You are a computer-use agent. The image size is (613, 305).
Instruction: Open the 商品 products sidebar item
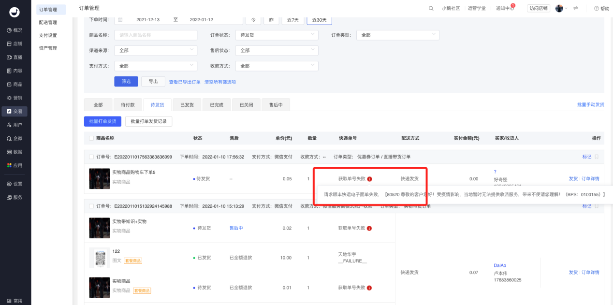[15, 84]
